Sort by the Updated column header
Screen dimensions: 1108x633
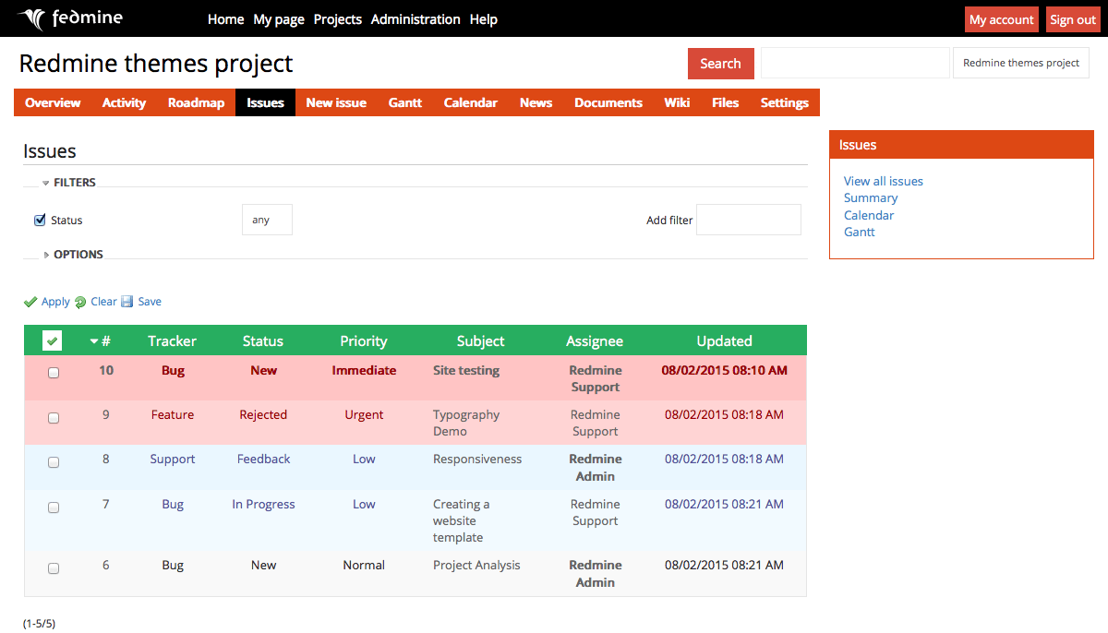coord(725,341)
